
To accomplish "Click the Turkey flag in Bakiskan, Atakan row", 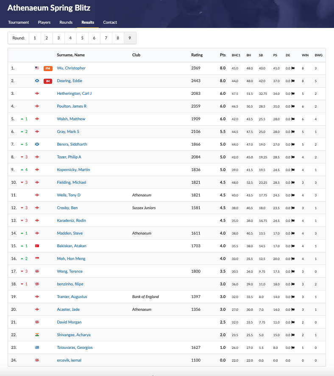I will pyautogui.click(x=37, y=246).
